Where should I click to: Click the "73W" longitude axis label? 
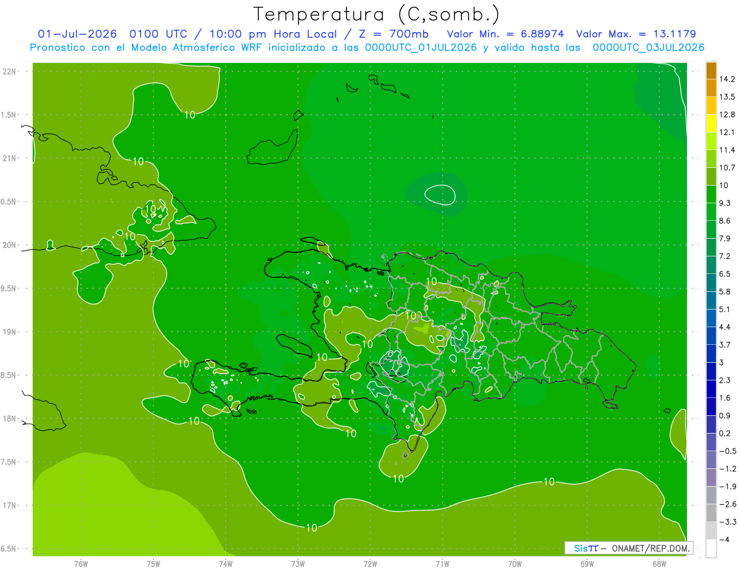[x=298, y=563]
